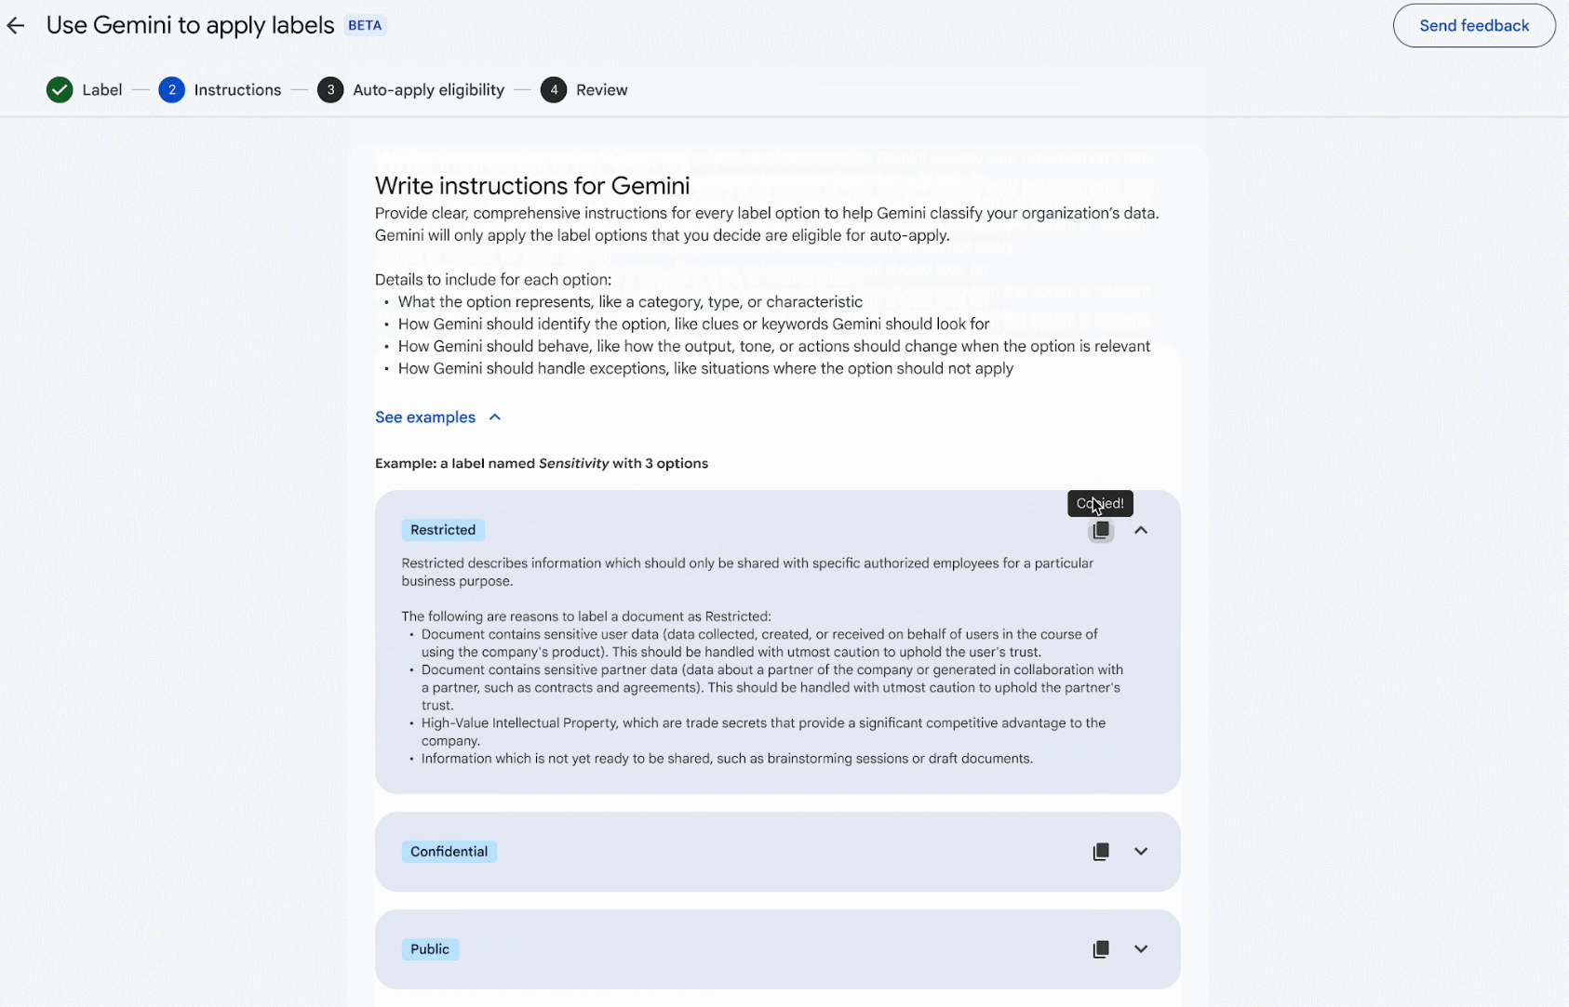Click the back arrow icon
This screenshot has height=1007, width=1569.
[16, 26]
